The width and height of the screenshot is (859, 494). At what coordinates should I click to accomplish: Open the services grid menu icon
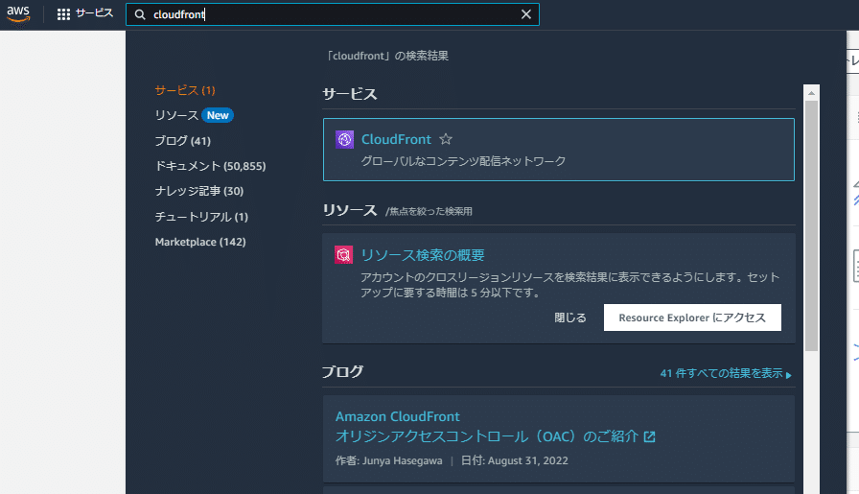[x=63, y=14]
